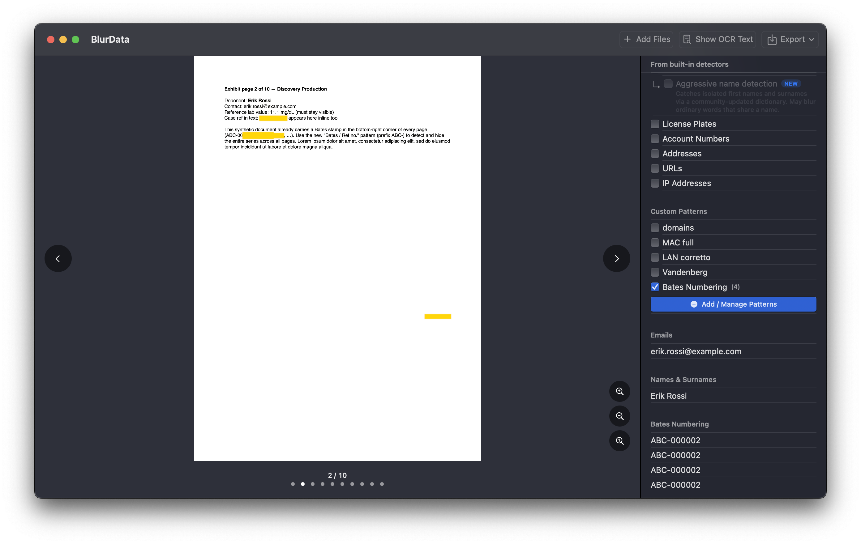This screenshot has height=544, width=861.
Task: Click the (4) count beside Bates Numbering
Action: (x=735, y=287)
